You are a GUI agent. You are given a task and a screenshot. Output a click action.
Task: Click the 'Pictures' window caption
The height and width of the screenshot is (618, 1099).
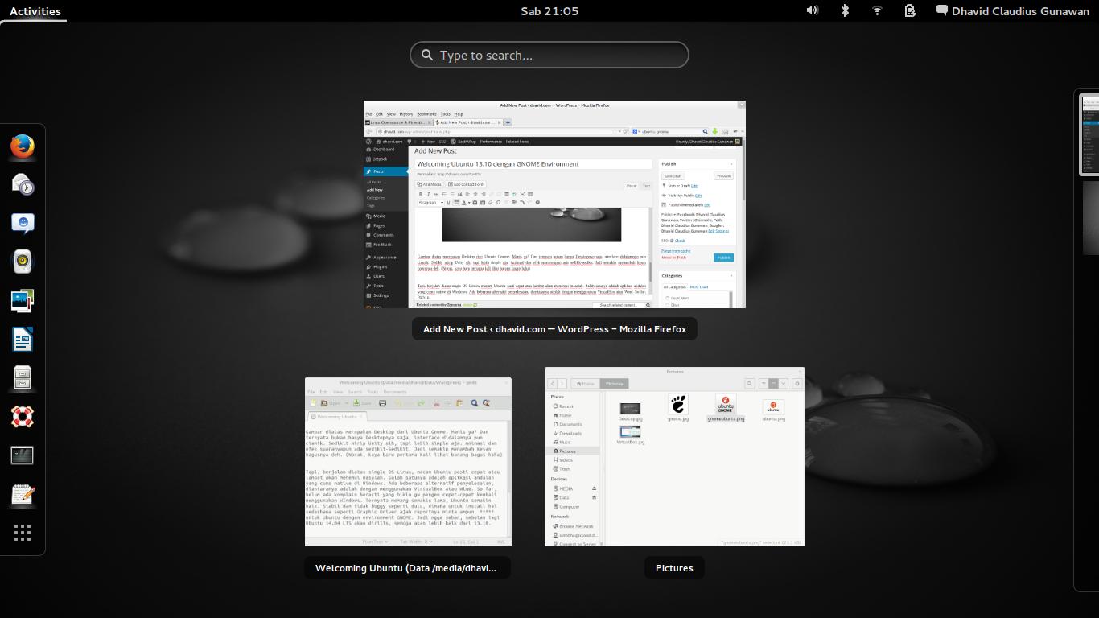(x=674, y=568)
